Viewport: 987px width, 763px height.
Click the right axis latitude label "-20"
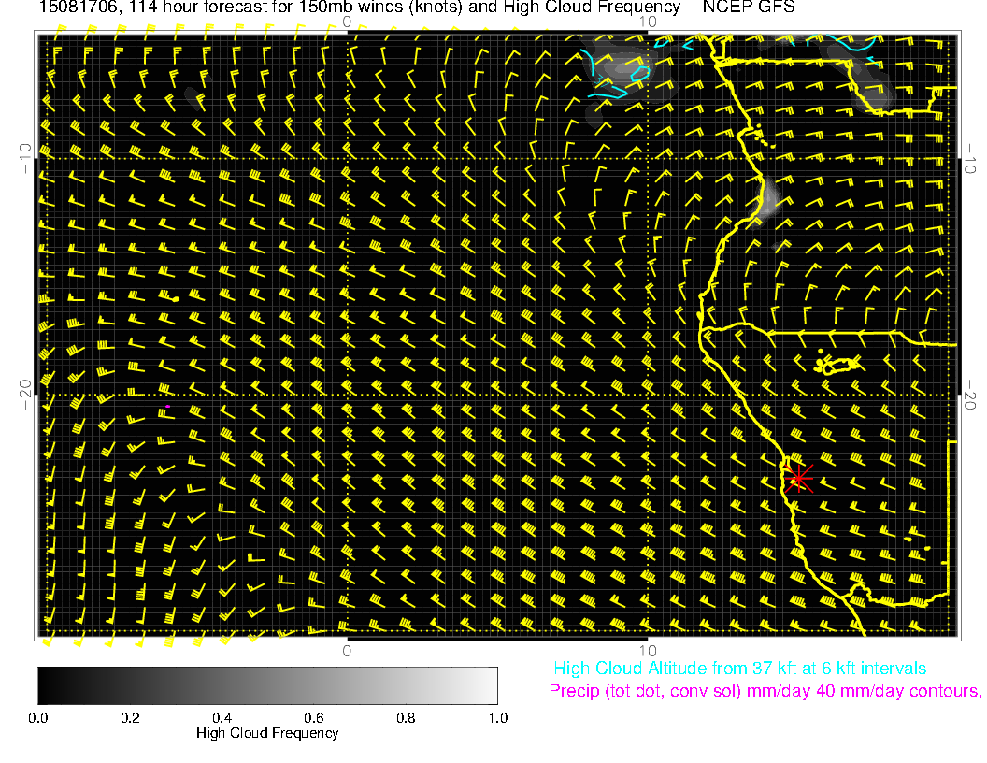click(x=971, y=395)
